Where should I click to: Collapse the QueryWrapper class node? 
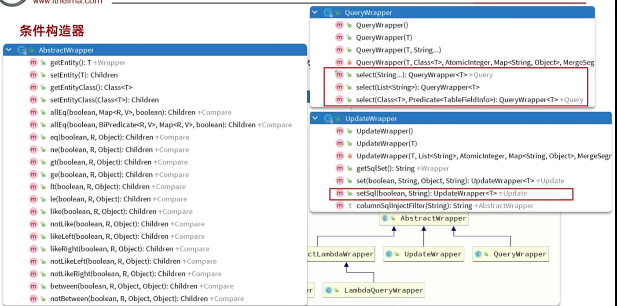tap(315, 13)
